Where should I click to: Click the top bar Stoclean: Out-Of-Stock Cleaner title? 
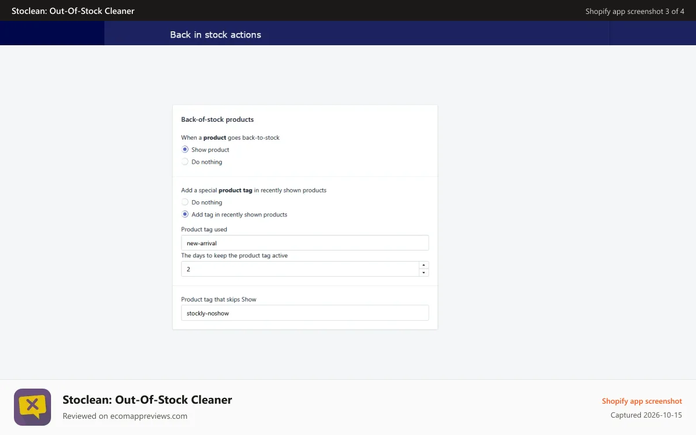pos(73,11)
